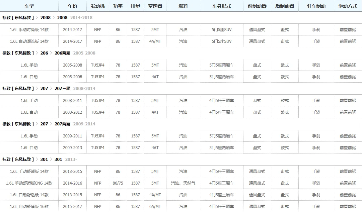This screenshot has height=212, width=362.
Task: Select the 变速器 column header
Action: pos(155,6)
